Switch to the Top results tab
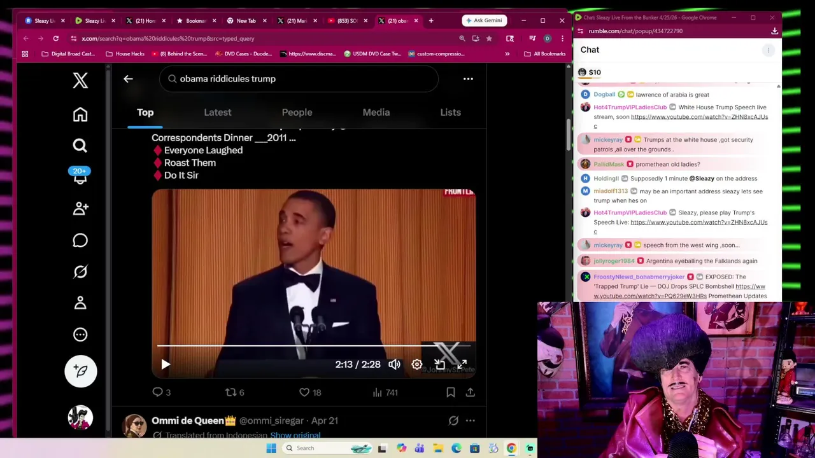Image resolution: width=815 pixels, height=458 pixels. 145,113
